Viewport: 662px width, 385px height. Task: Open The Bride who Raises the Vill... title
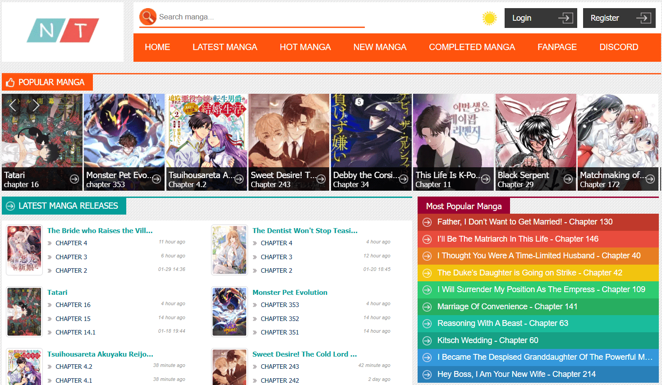coord(100,230)
